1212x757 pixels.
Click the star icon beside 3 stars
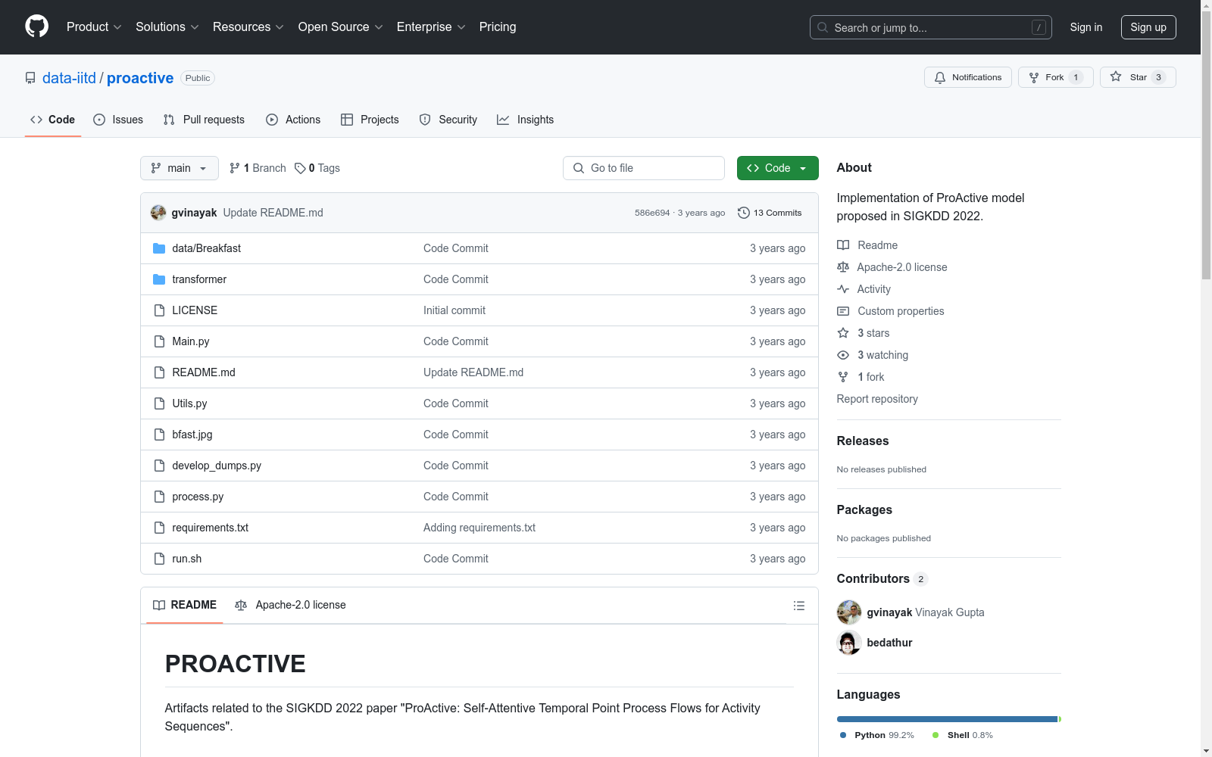[x=843, y=333]
